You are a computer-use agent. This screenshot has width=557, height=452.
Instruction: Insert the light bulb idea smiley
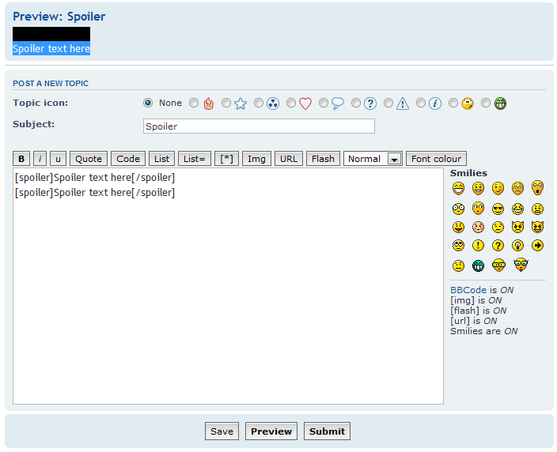517,245
